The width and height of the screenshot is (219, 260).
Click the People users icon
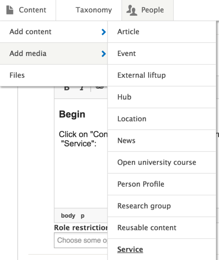point(131,10)
